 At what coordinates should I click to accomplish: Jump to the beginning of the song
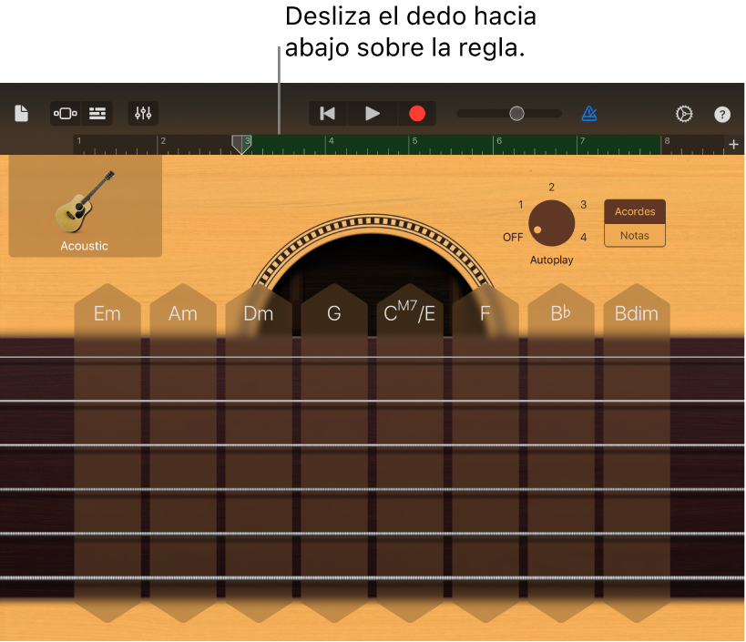coord(328,113)
